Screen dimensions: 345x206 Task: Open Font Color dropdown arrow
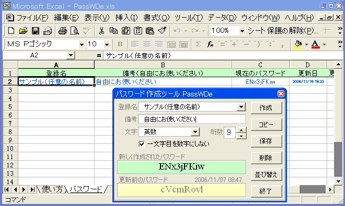point(324,44)
